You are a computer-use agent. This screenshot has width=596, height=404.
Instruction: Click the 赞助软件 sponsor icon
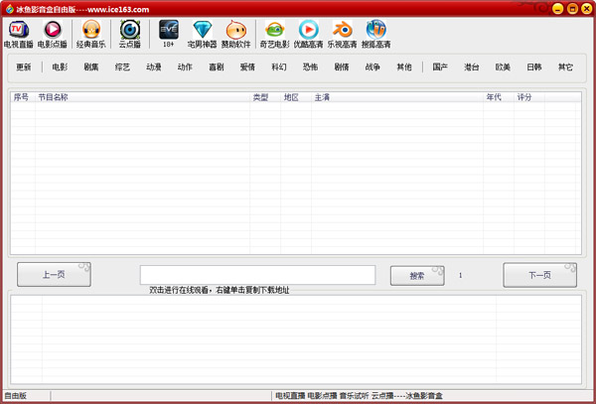pos(236,34)
